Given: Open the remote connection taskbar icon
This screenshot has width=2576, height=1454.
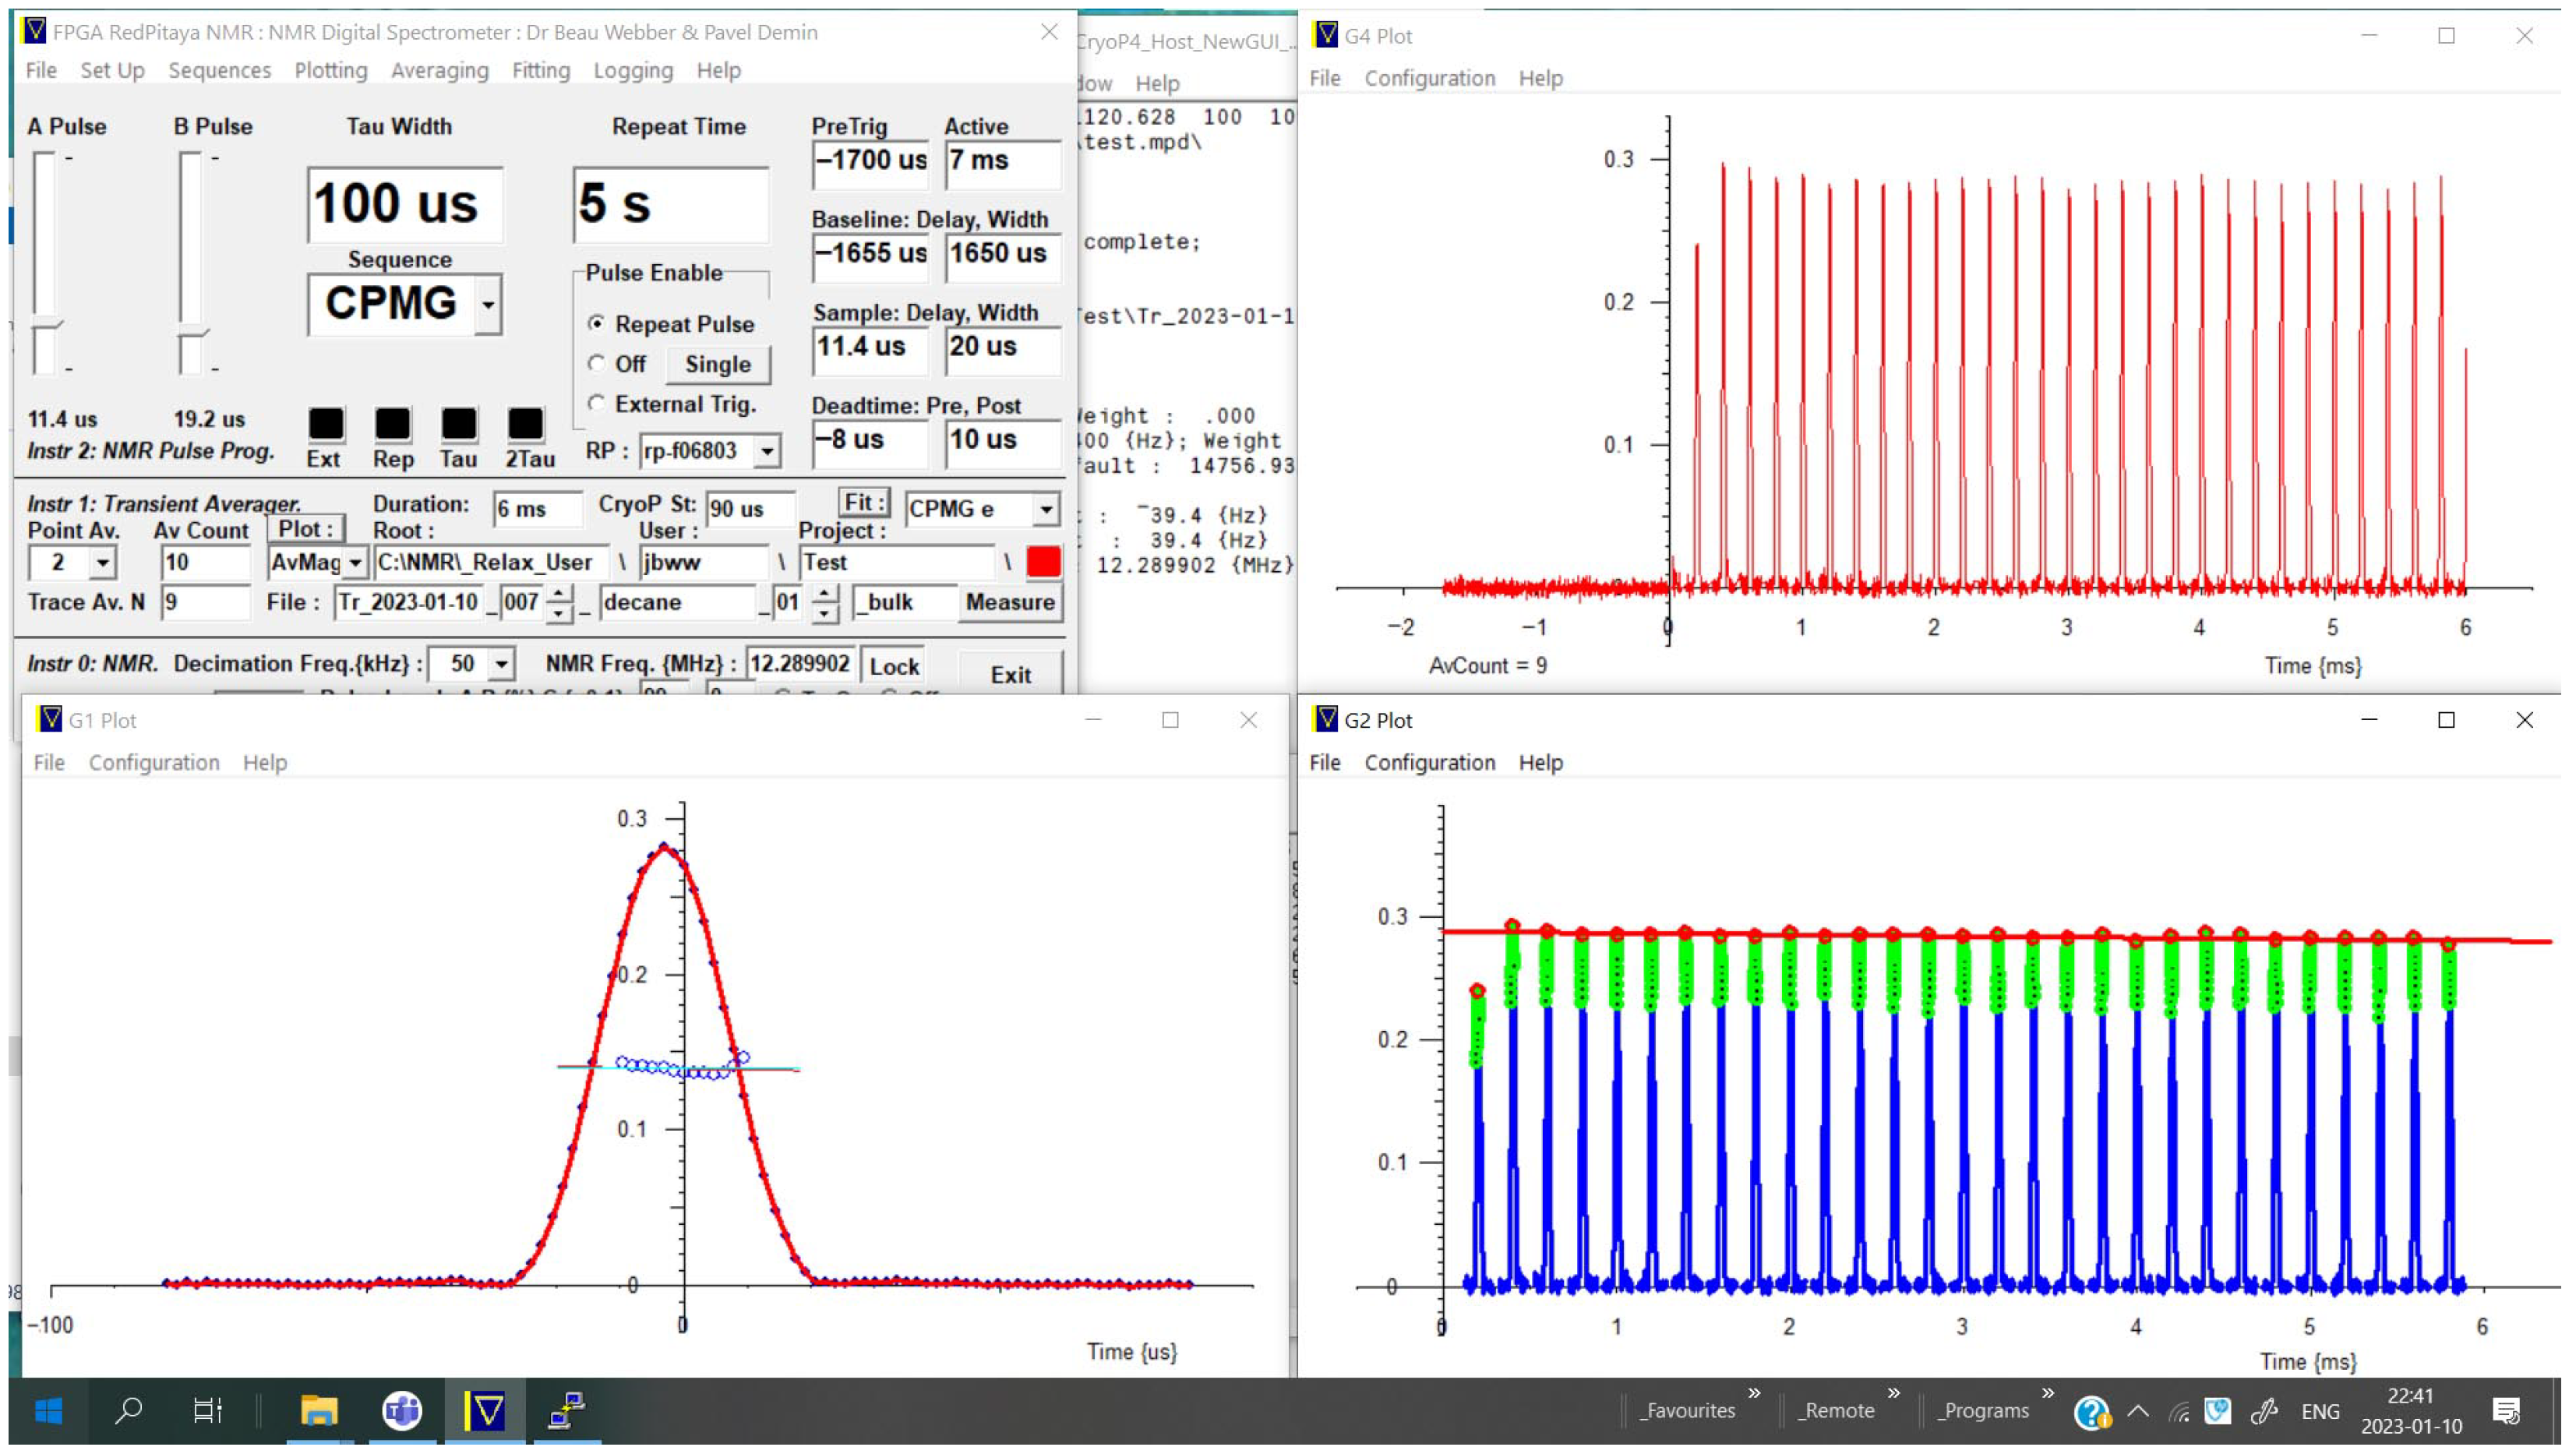Looking at the screenshot, I should (567, 1411).
